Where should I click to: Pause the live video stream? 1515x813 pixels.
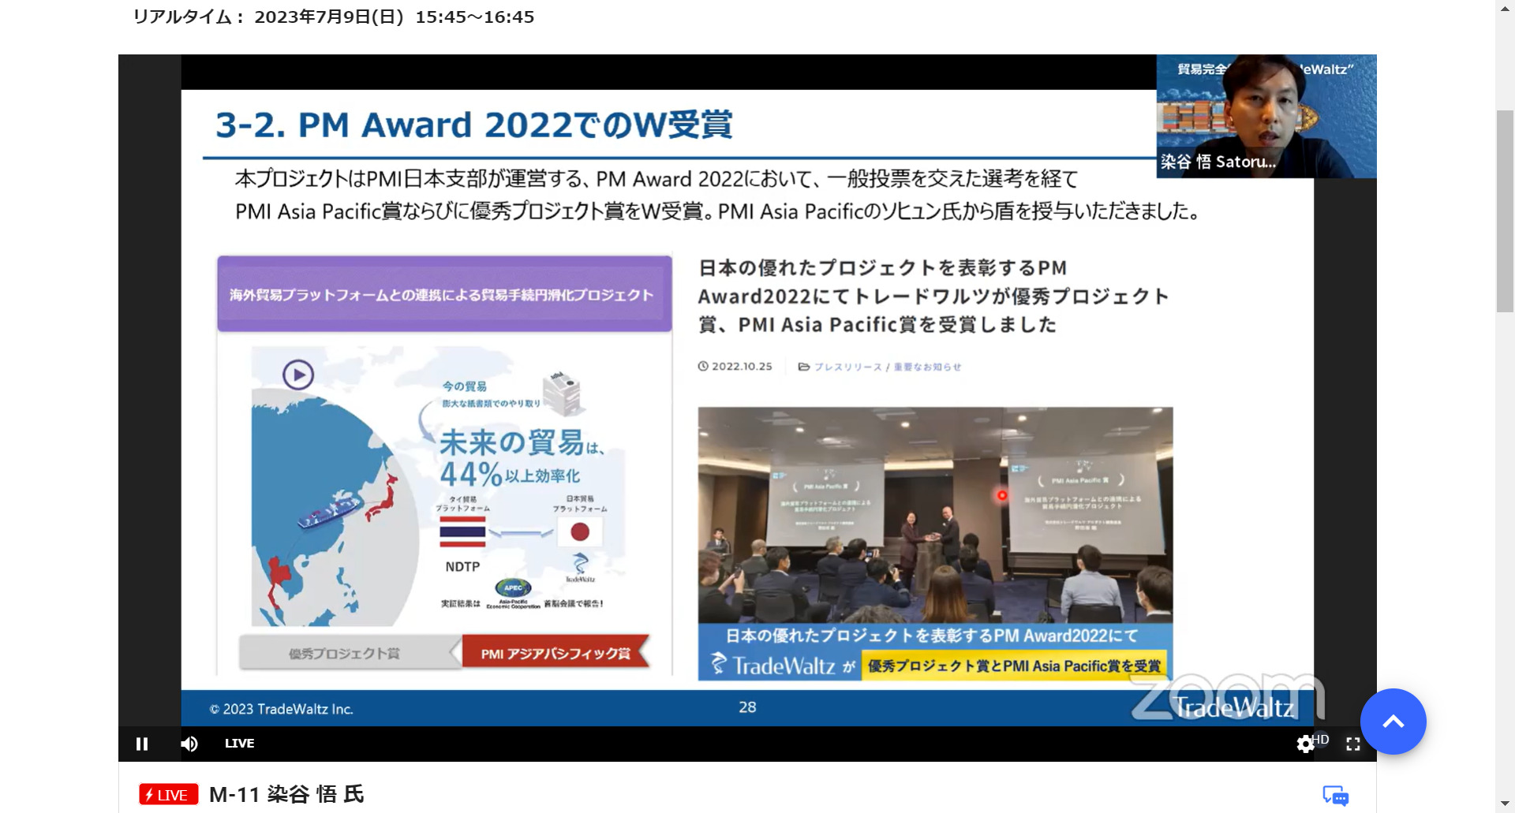pos(142,744)
